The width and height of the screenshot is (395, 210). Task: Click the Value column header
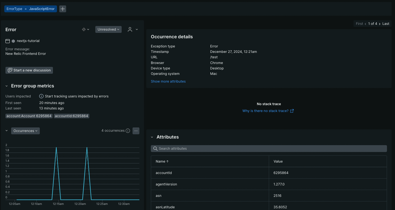pos(278,161)
